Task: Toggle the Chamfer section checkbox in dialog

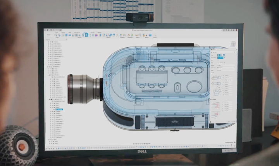Action: point(212,99)
